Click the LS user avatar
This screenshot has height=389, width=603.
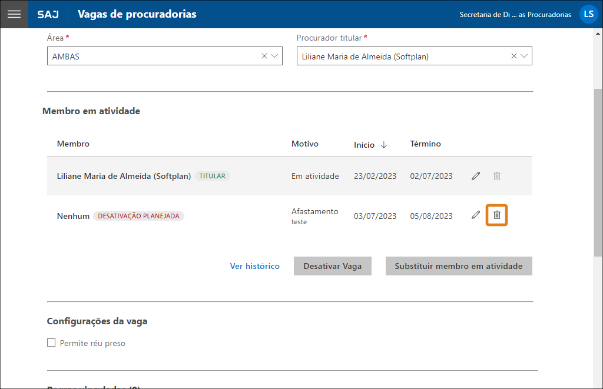pos(588,14)
